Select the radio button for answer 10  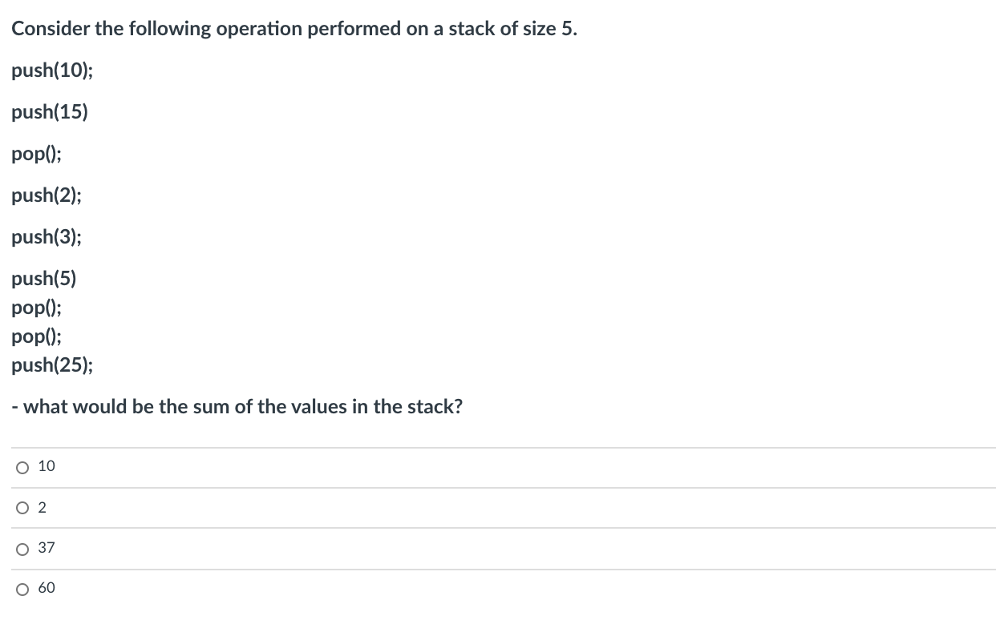coord(22,467)
